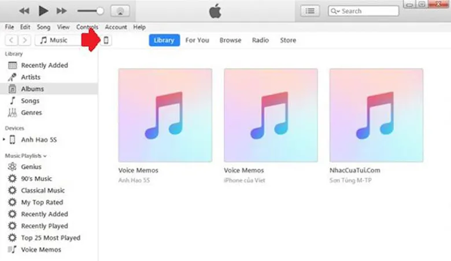Collapse the Music Playlists section
This screenshot has width=451, height=261.
(45, 156)
